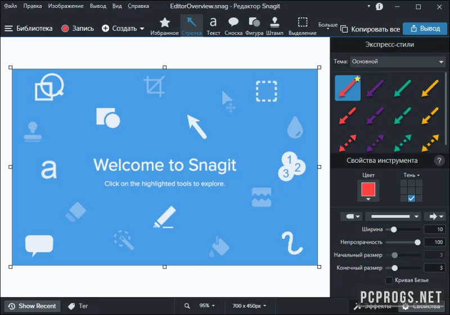Expand the More (Больше) tools dropdown
The image size is (450, 315).
pos(328,26)
